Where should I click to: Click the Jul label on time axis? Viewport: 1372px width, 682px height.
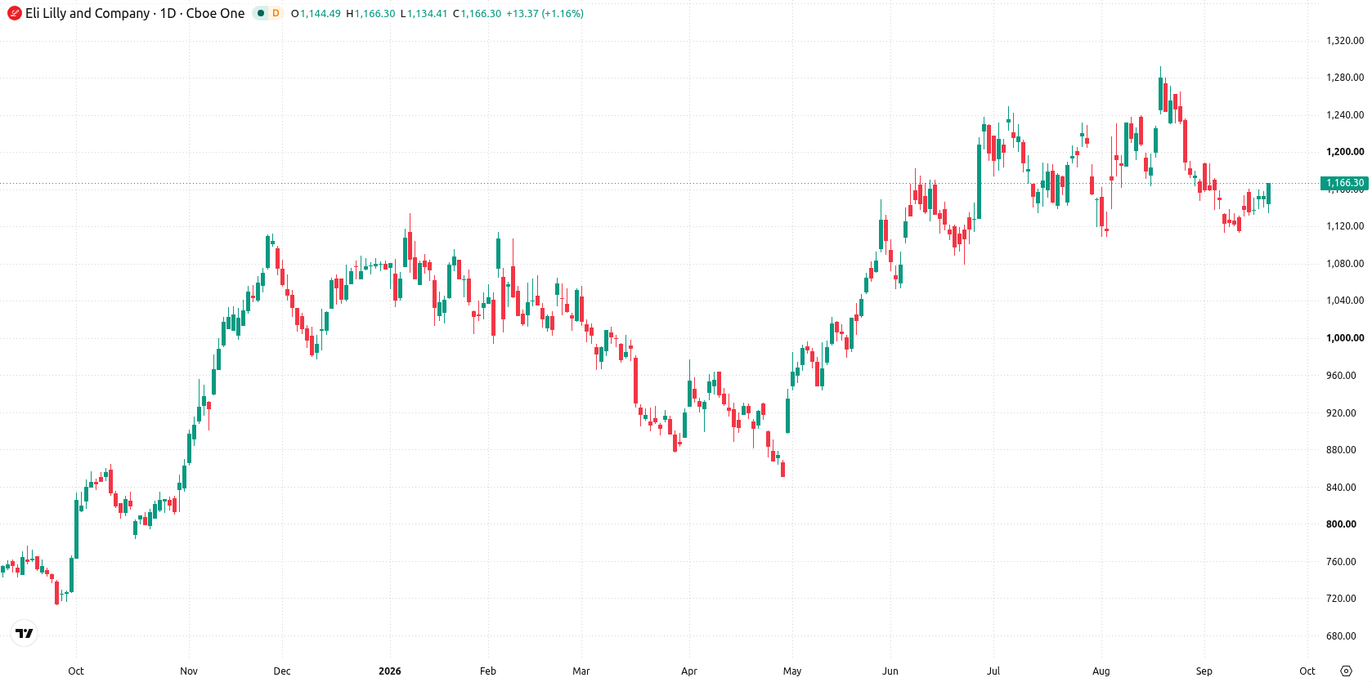click(993, 671)
